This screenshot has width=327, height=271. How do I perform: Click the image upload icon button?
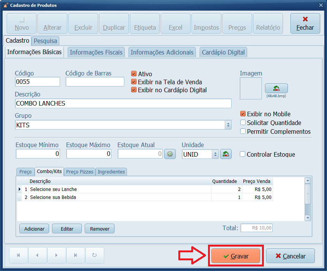(276, 88)
